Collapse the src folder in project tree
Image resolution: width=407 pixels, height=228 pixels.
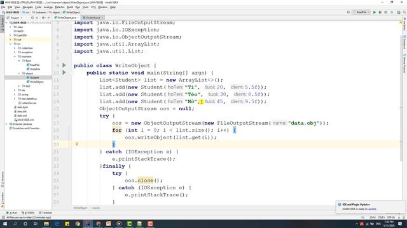tap(11, 44)
